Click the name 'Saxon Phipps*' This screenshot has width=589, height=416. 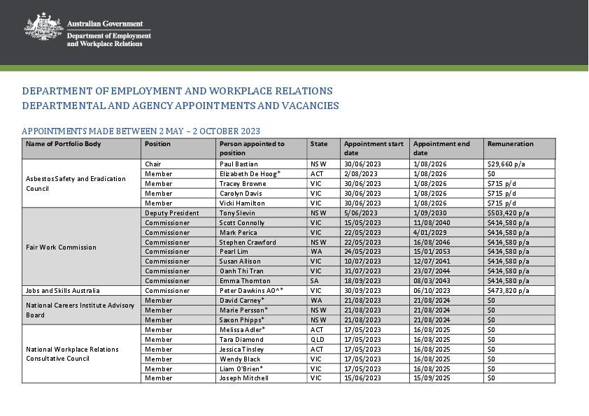pos(242,320)
